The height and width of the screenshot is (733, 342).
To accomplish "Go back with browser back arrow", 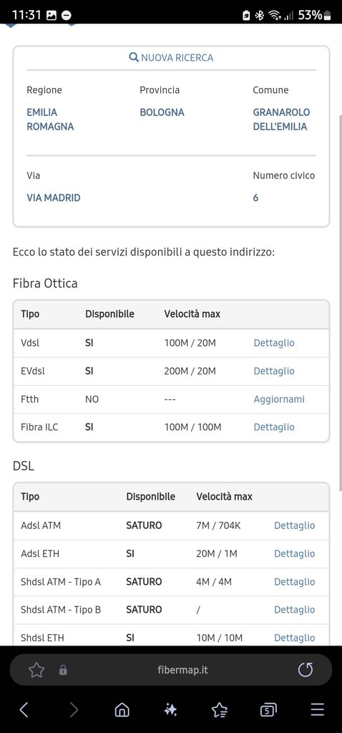I will click(x=24, y=710).
